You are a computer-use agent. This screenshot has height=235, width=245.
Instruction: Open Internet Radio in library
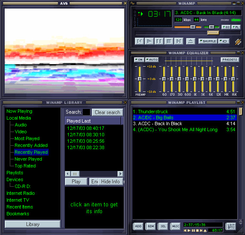pyautogui.click(x=20, y=193)
